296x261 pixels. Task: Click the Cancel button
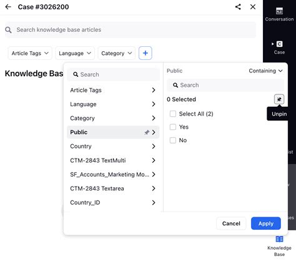pos(231,224)
